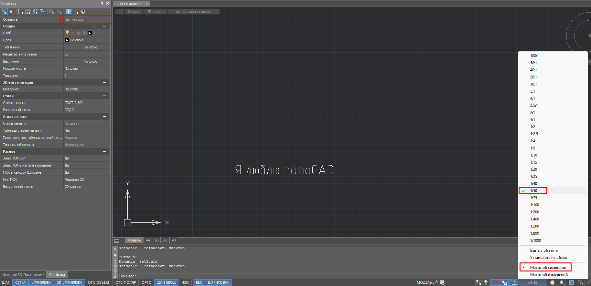Click the 2D-каркас visual style button

(x=156, y=12)
